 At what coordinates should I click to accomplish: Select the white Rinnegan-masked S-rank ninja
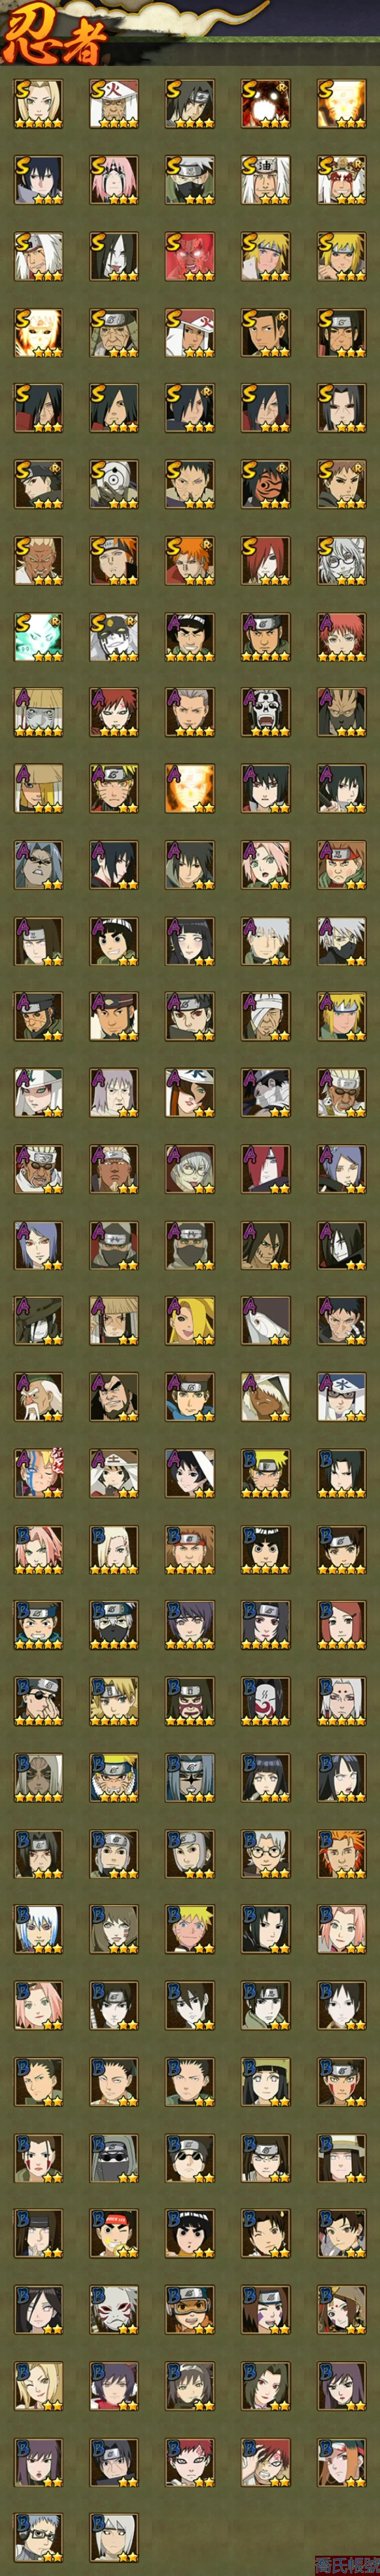[x=114, y=484]
